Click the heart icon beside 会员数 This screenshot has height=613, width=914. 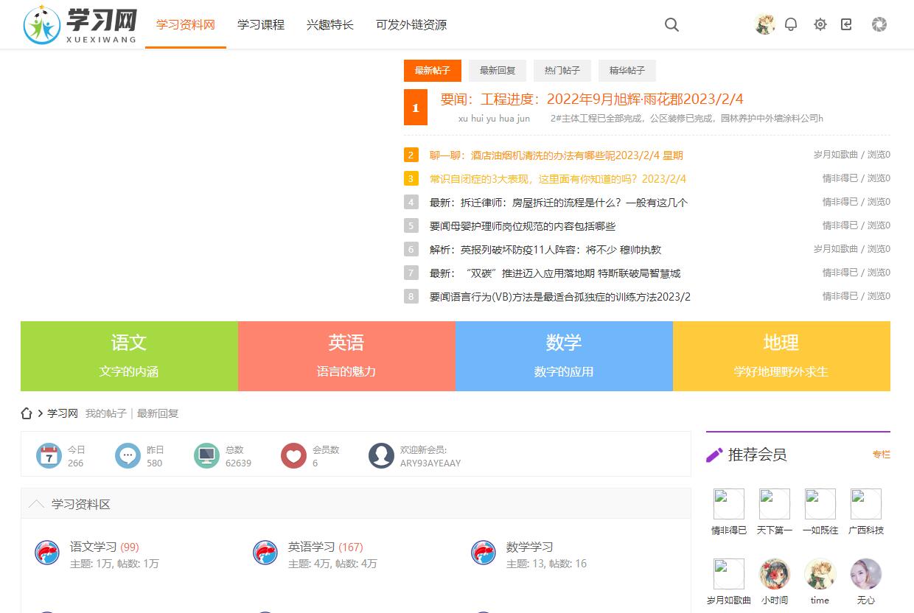click(x=293, y=455)
